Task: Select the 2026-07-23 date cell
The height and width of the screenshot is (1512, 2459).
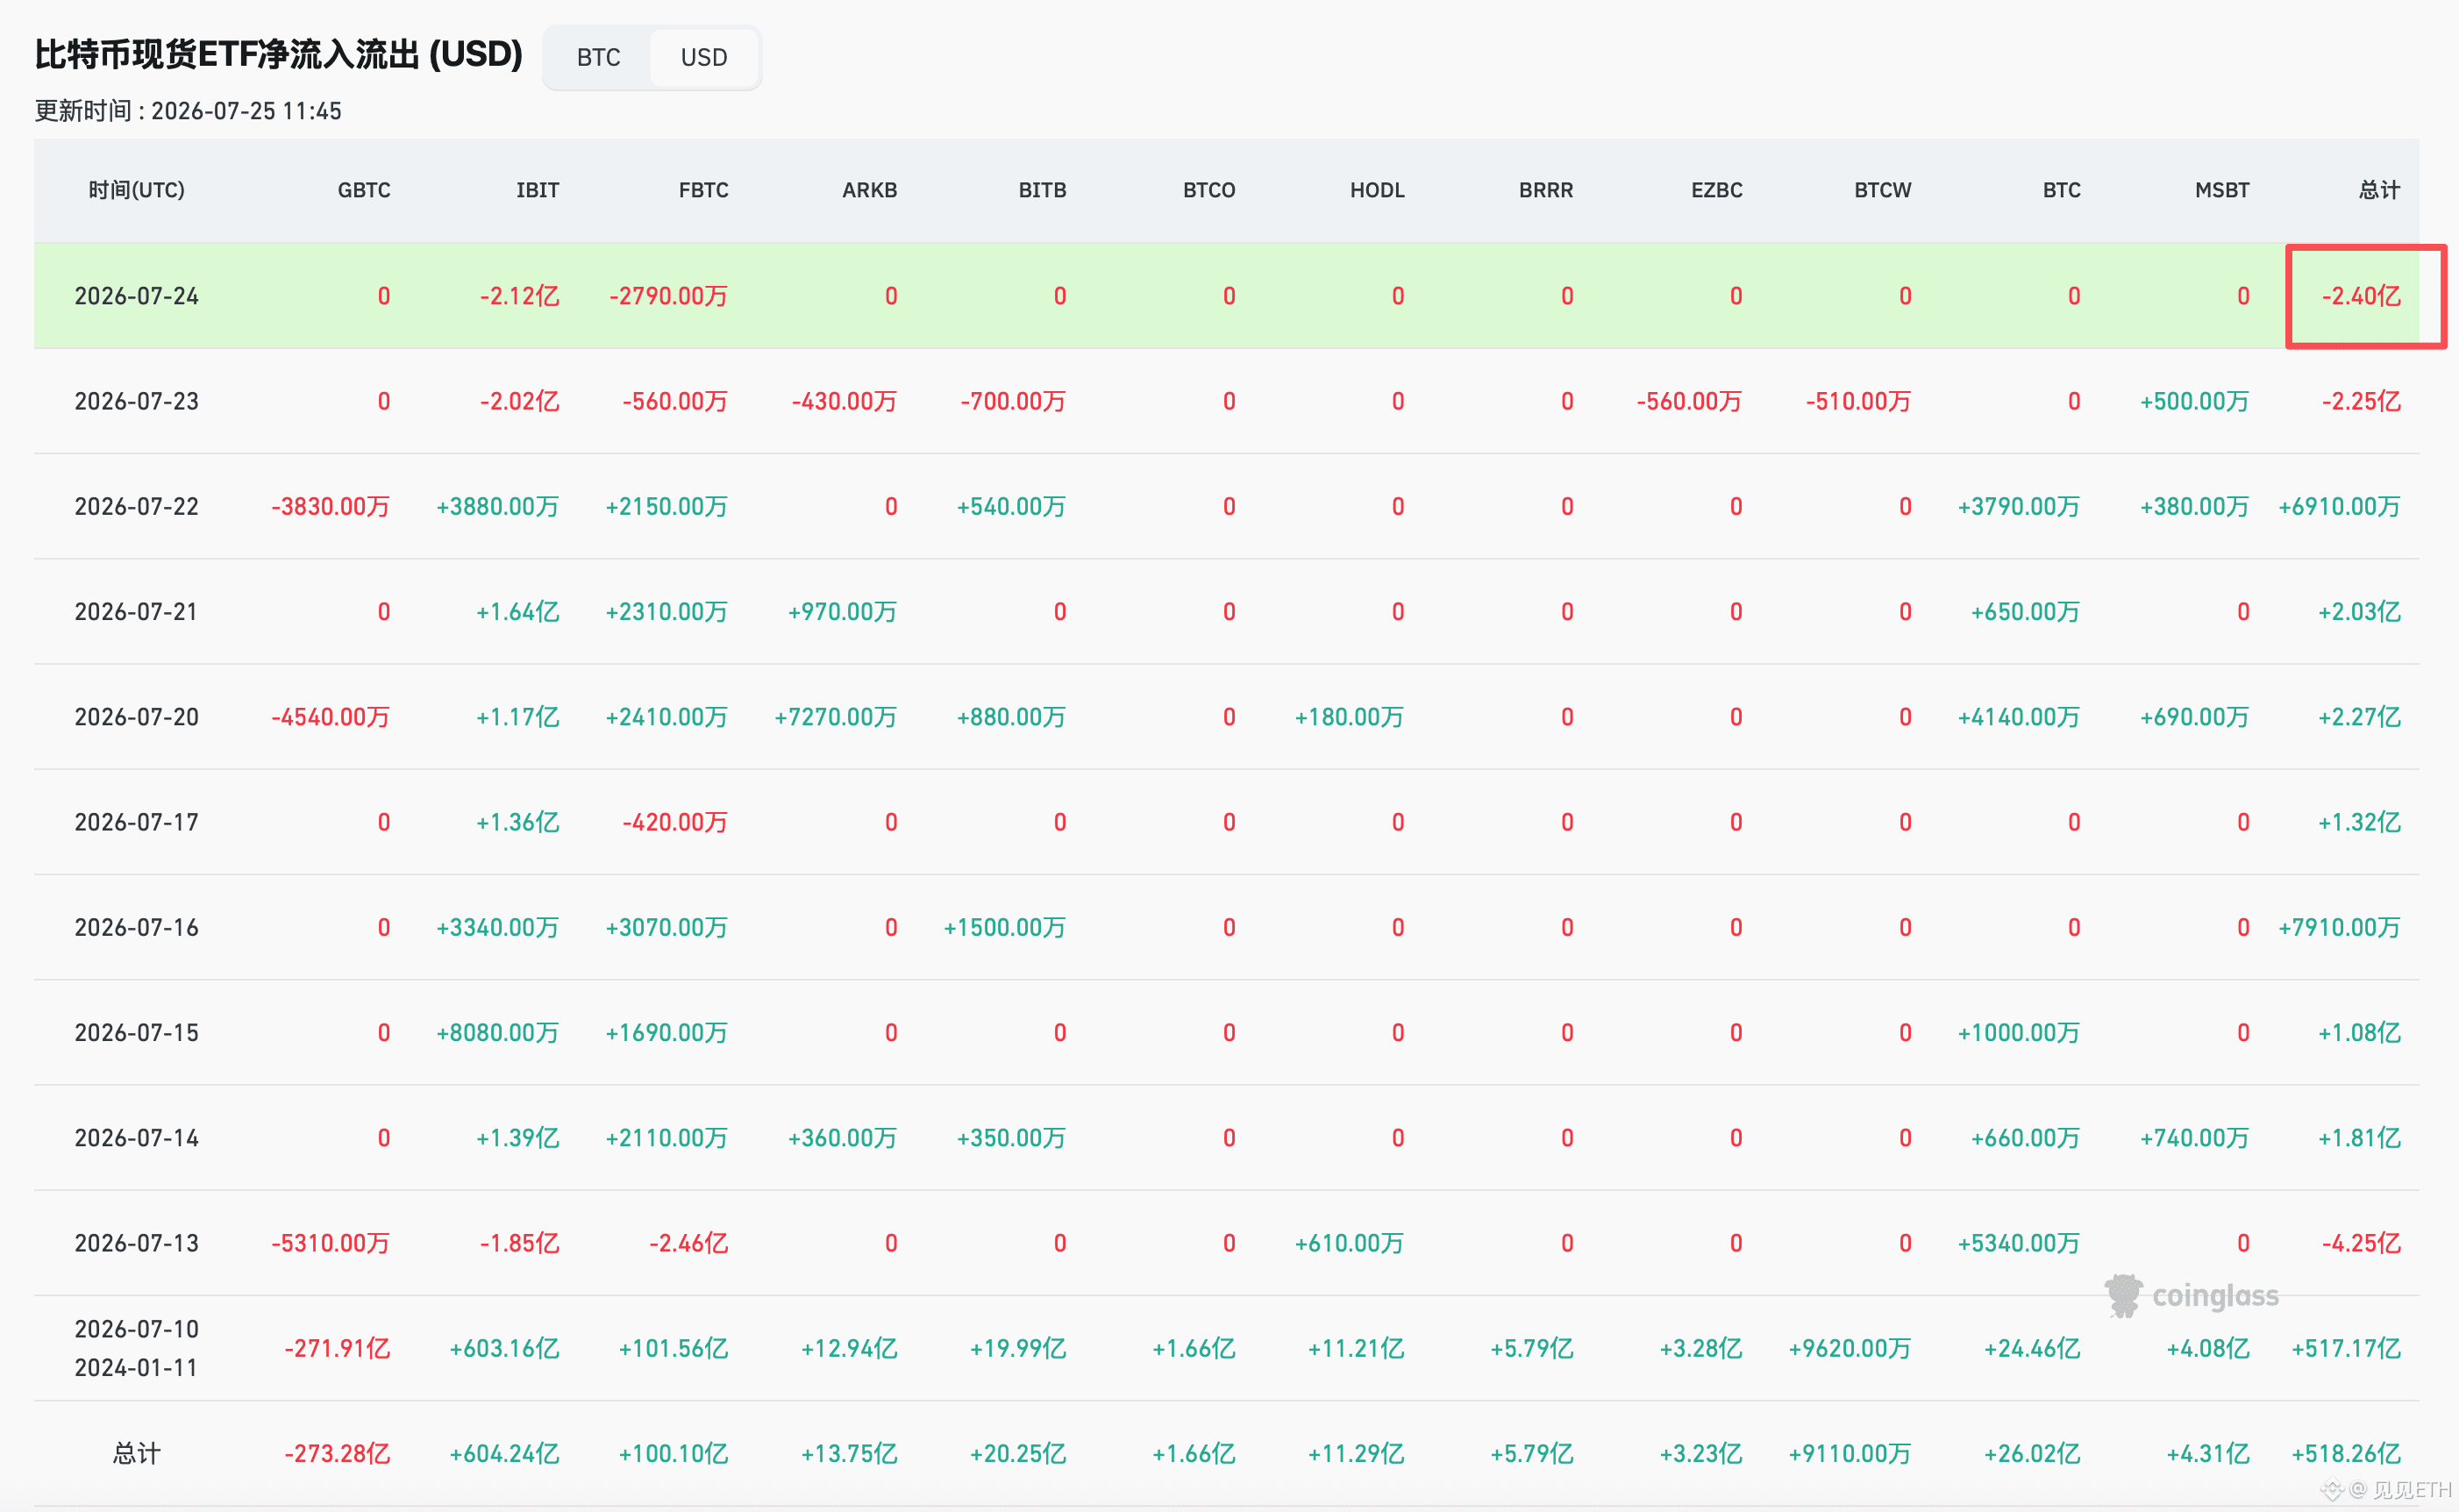Action: pyautogui.click(x=137, y=401)
